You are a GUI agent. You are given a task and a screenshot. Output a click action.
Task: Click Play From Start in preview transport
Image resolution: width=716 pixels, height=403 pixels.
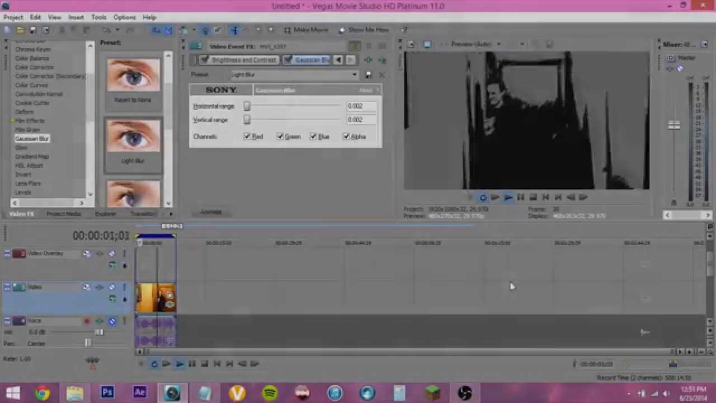pos(496,198)
